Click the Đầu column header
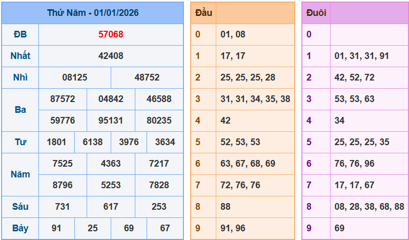409x240 pixels. (x=203, y=13)
